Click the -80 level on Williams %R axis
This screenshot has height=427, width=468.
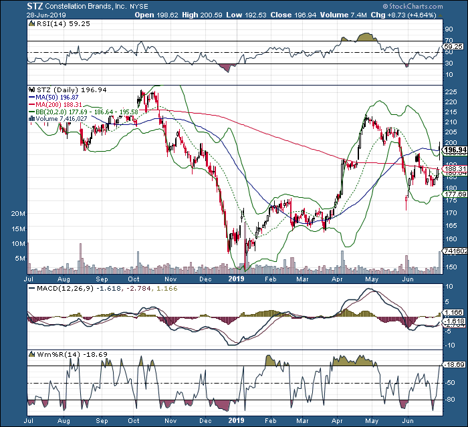(x=450, y=400)
